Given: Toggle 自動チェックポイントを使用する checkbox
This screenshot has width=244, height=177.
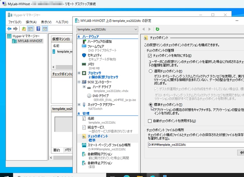Looking at the screenshot, I should [x=150, y=121].
